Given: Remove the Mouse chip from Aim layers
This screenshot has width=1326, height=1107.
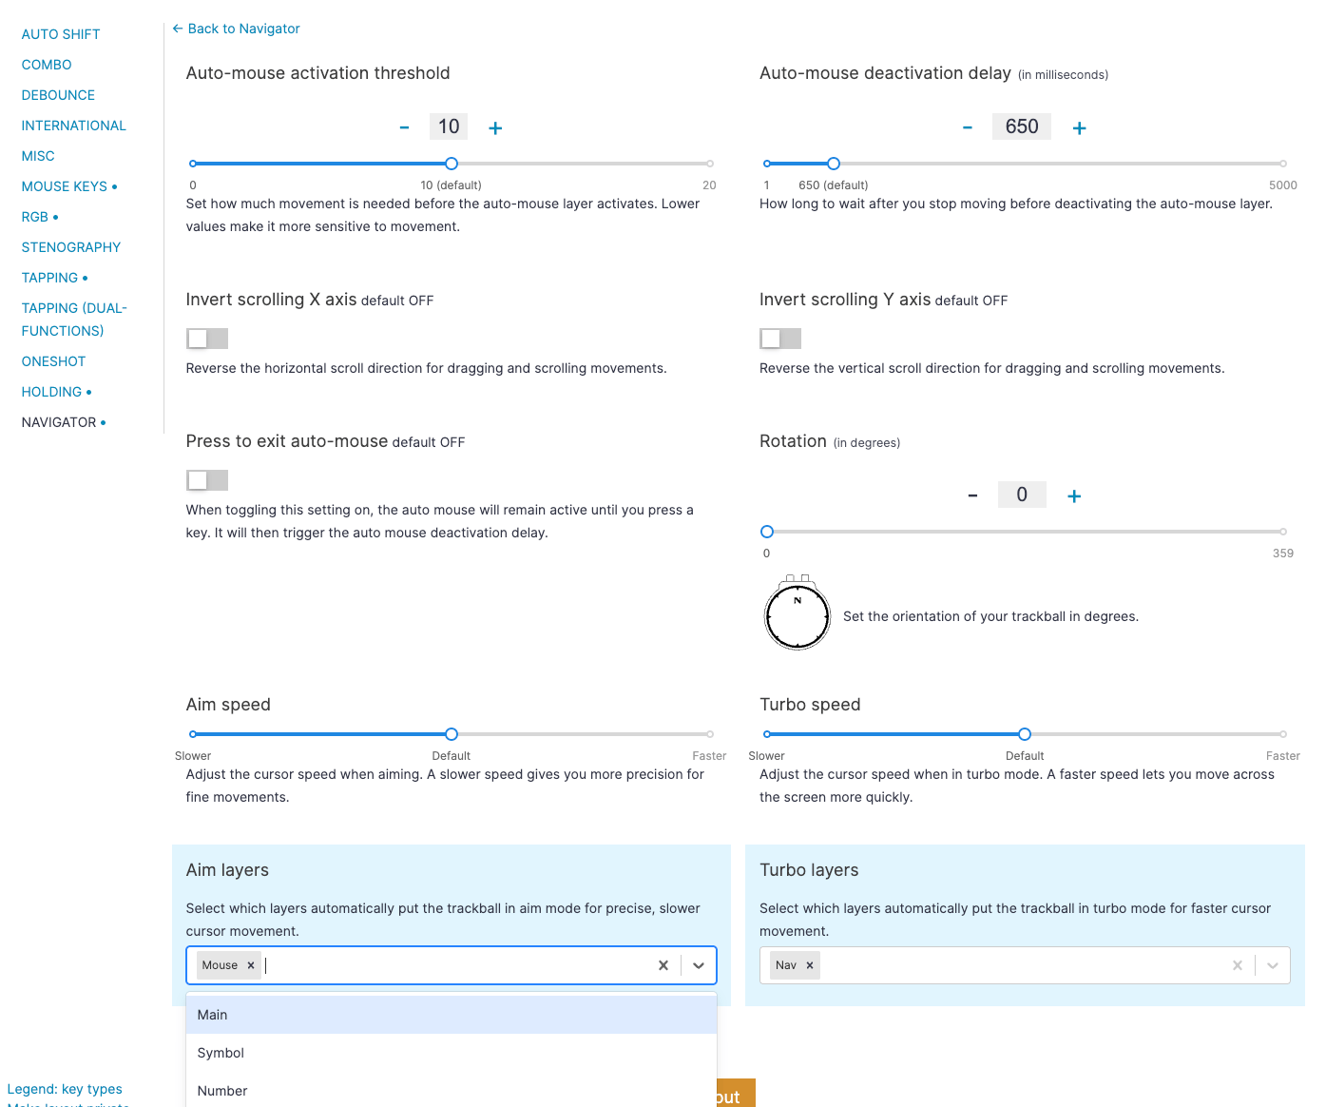Looking at the screenshot, I should coord(250,964).
